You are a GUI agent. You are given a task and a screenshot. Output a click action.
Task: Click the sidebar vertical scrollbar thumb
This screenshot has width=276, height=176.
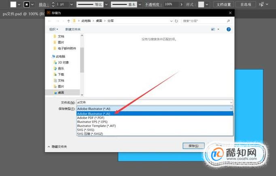coord(82,60)
